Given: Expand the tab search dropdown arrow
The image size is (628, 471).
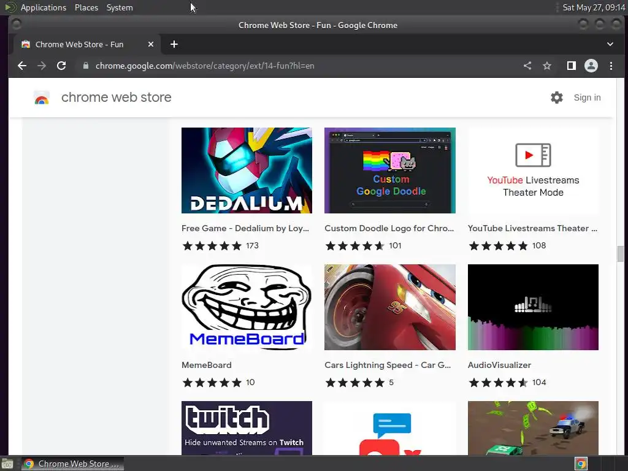Looking at the screenshot, I should click(x=610, y=44).
